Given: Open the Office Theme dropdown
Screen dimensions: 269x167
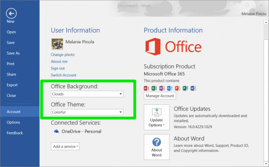Looking at the screenshot, I should (x=87, y=112).
